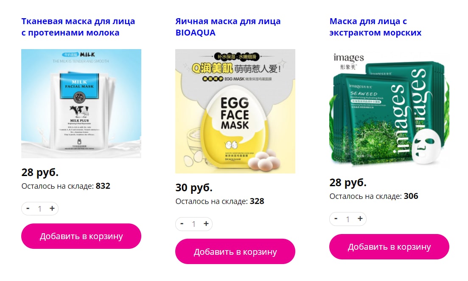
Task: Open 'Яичная маска для лица BIOAQUA' link
Action: click(228, 27)
